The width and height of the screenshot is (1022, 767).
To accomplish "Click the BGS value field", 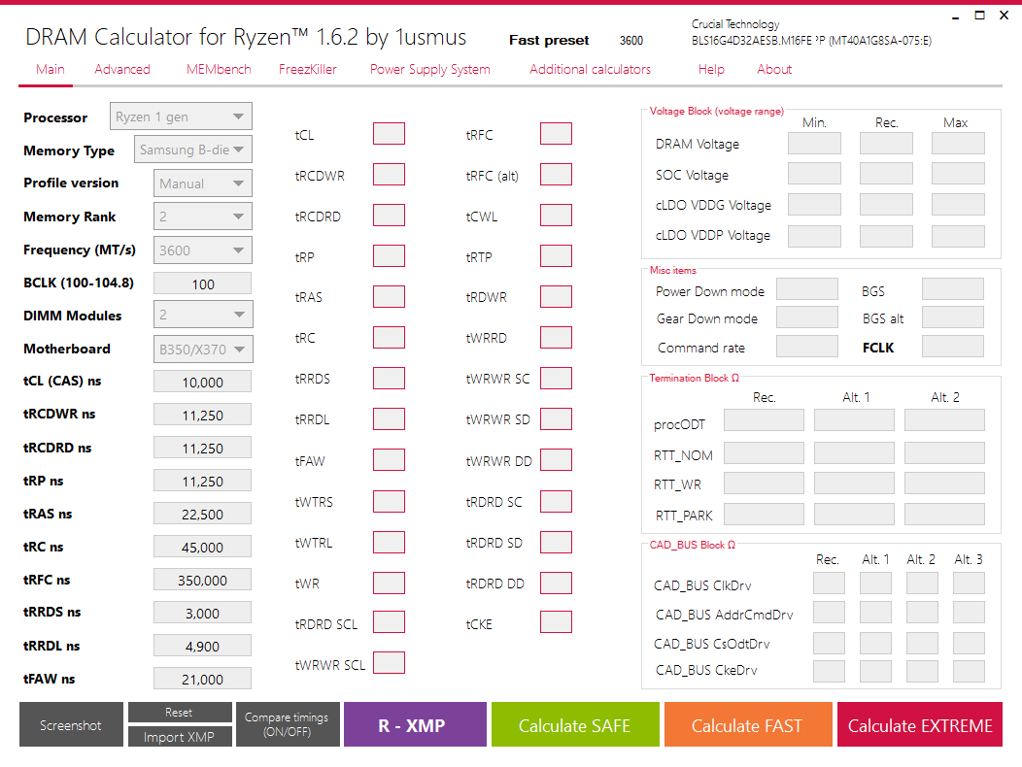I will click(953, 289).
